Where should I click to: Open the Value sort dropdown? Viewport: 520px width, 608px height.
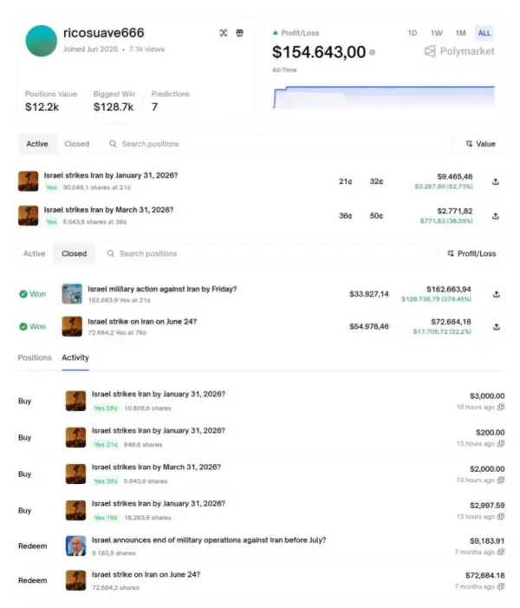[x=480, y=144]
